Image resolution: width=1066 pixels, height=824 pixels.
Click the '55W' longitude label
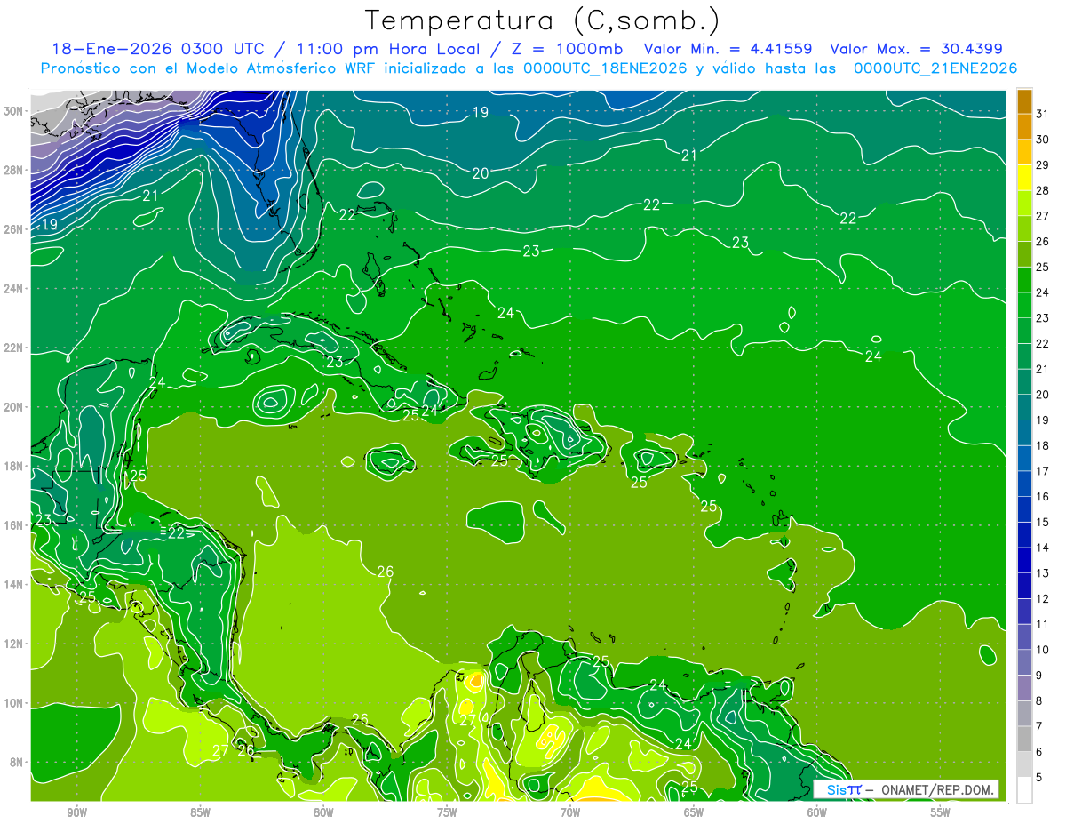click(941, 812)
